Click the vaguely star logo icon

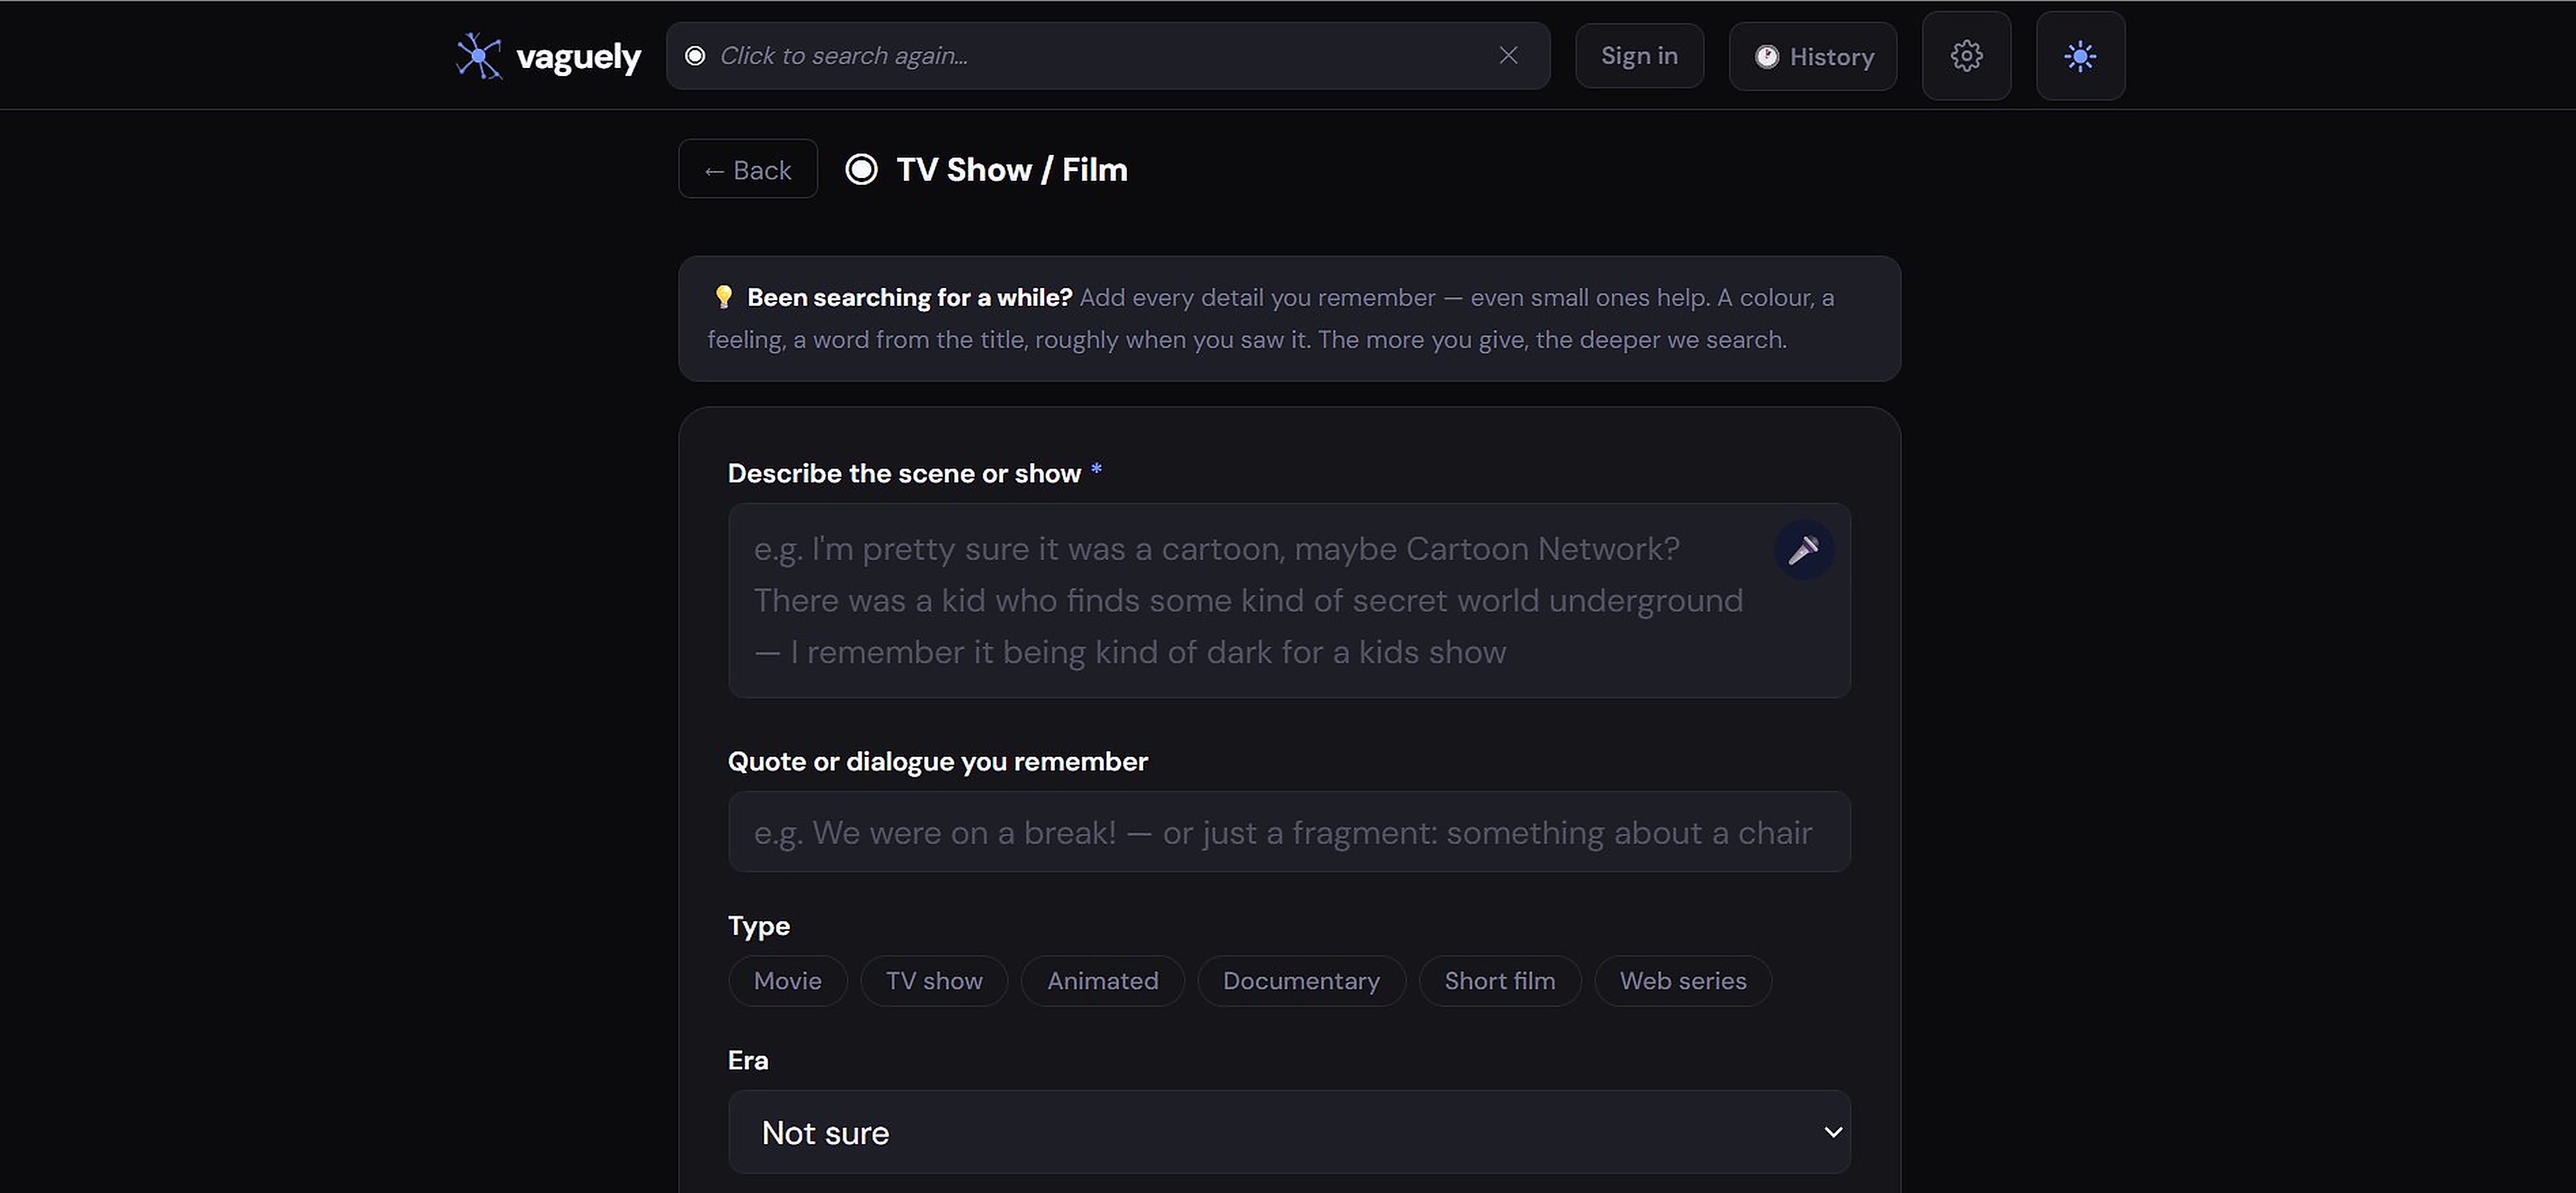click(479, 56)
